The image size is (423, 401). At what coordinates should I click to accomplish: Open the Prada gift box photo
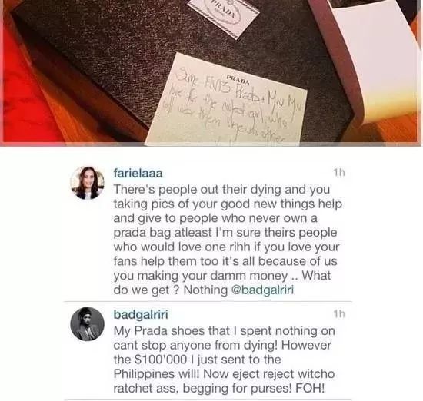point(211,73)
